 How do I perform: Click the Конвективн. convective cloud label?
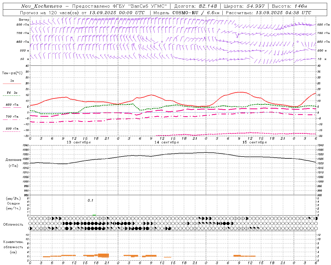(x=13, y=242)
